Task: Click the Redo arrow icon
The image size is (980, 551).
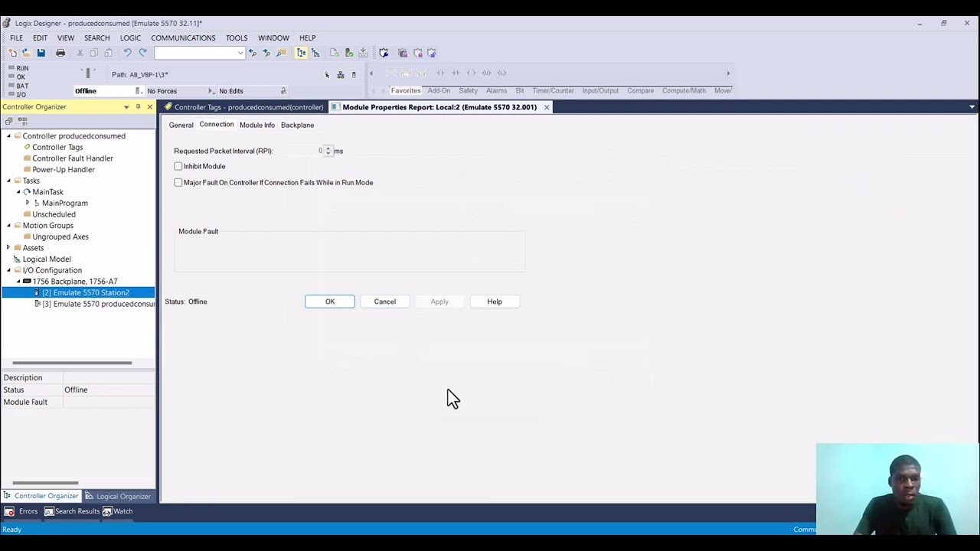Action: coord(142,53)
